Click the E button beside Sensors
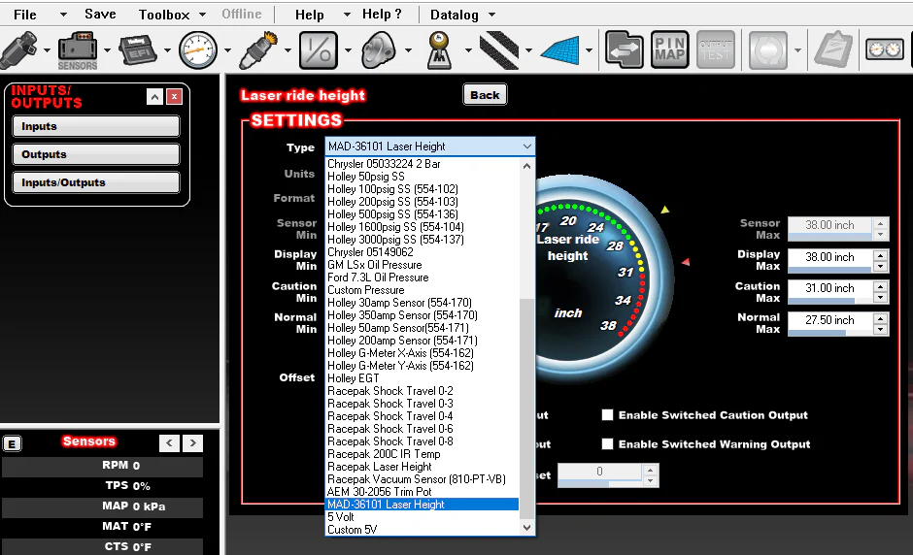The height and width of the screenshot is (555, 913). point(12,443)
